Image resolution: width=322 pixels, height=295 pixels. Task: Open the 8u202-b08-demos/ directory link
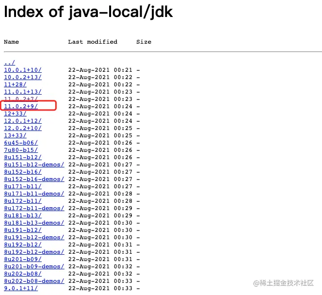[x=34, y=281]
